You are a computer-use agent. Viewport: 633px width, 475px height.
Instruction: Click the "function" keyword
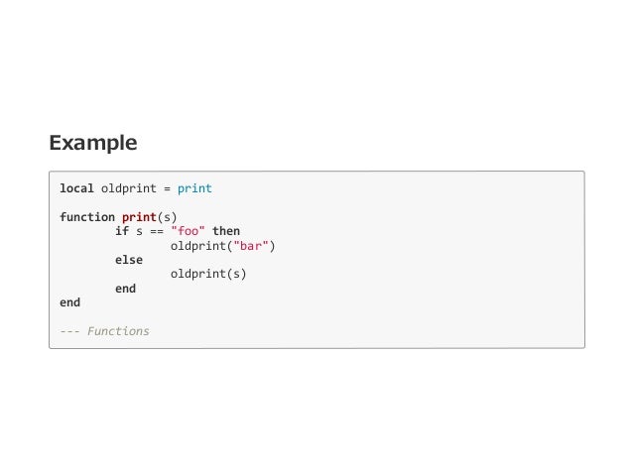pyautogui.click(x=86, y=216)
